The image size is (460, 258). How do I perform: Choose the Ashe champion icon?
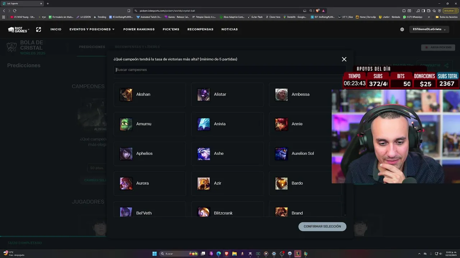coord(203,154)
